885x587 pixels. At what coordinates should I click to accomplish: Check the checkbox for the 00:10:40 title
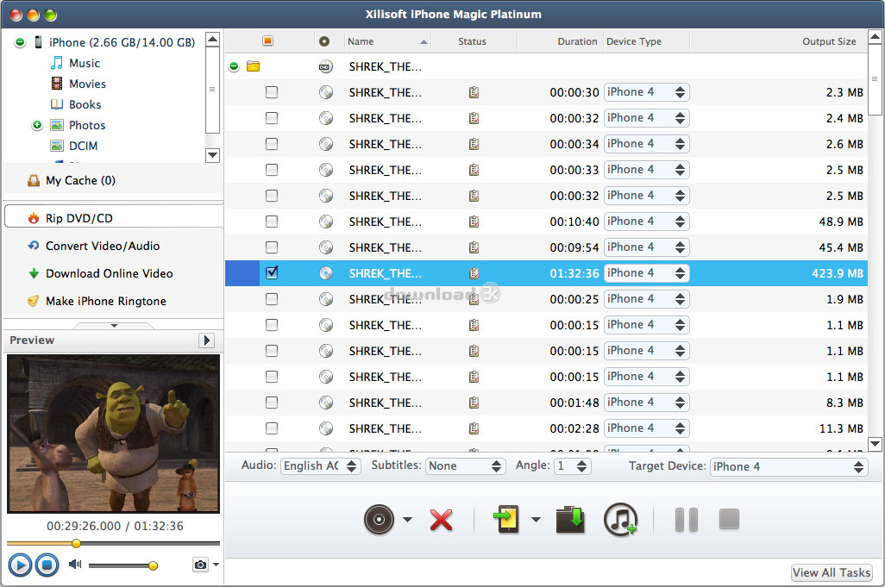(x=272, y=222)
